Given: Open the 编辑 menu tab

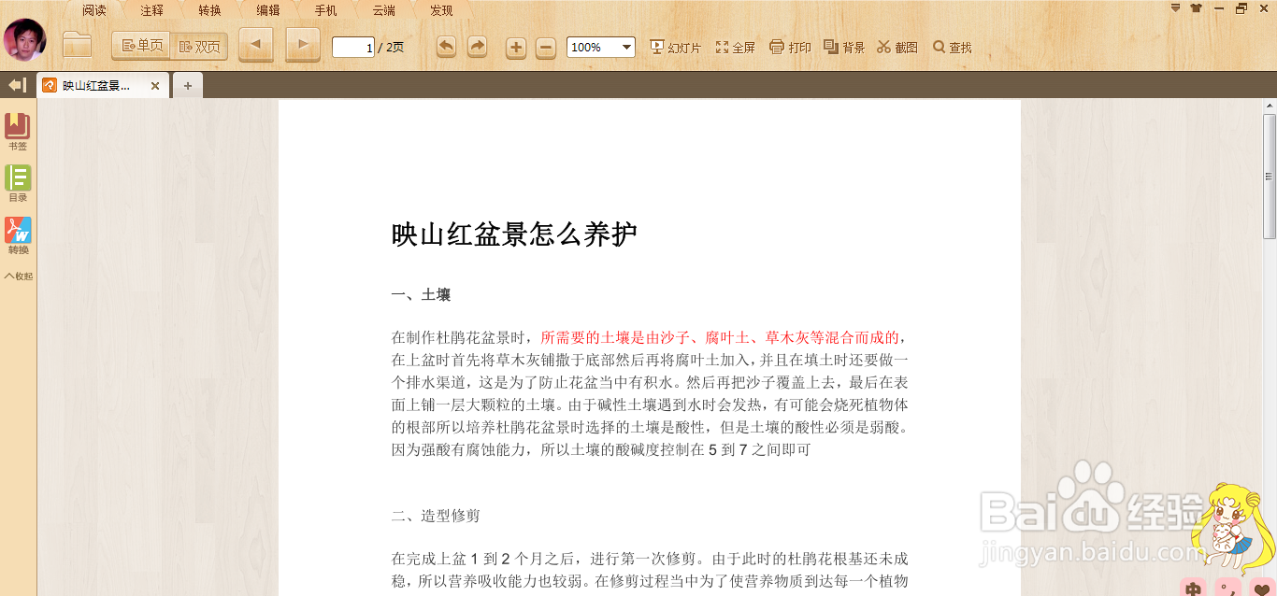Looking at the screenshot, I should [x=267, y=10].
